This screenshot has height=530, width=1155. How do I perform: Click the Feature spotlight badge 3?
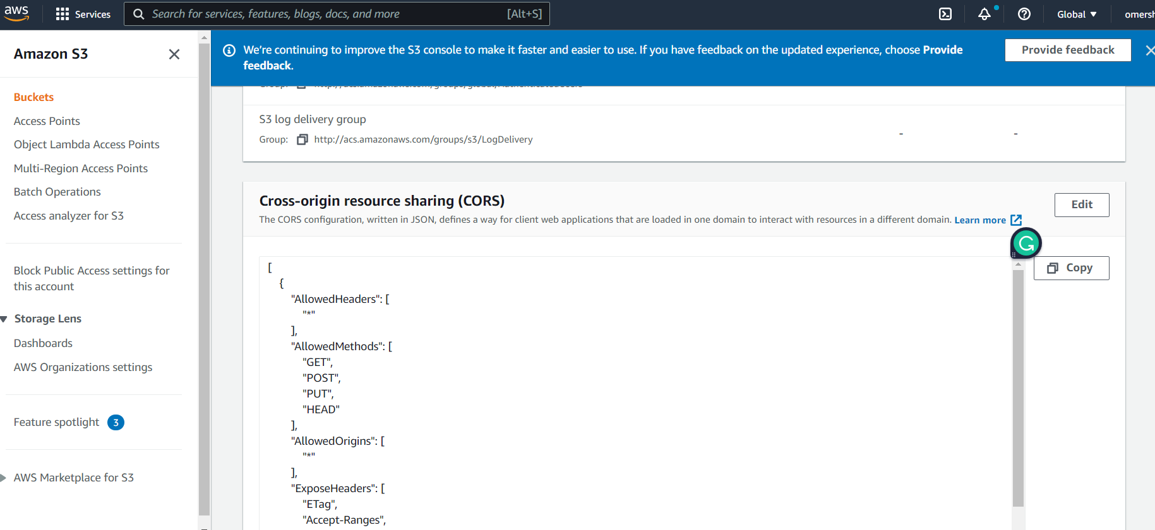[116, 422]
